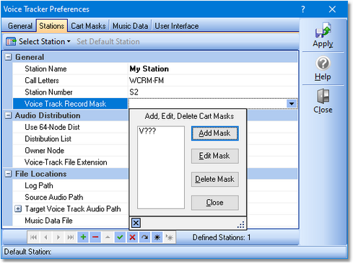
Task: Select the V??? mask in the list
Action: [x=147, y=131]
